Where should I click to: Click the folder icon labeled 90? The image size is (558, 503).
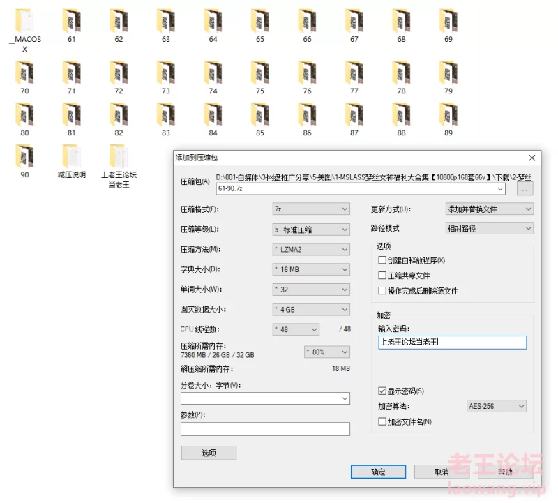[24, 157]
